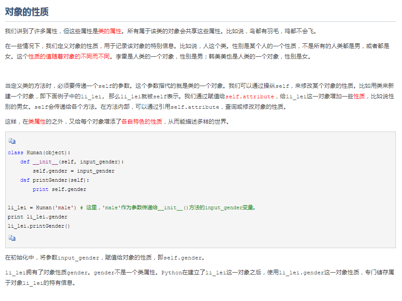
Task: Click the paragraph starting li_lei拥有了对象性质gender
Action: pos(199,278)
